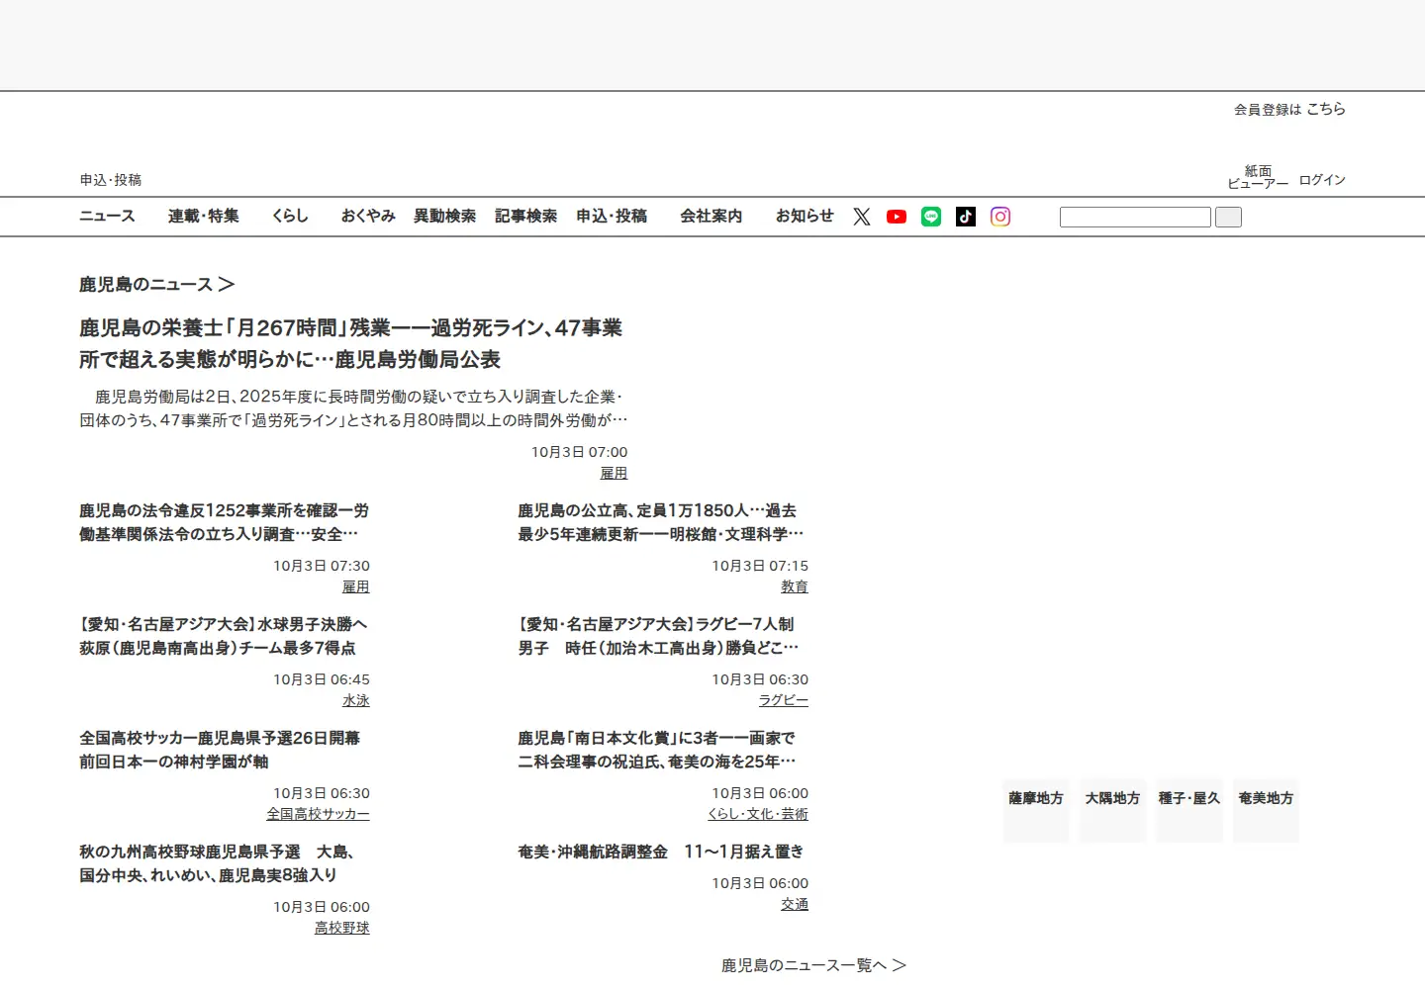Open the 鹿児島のニュース section heading
This screenshot has height=989, width=1425.
click(x=156, y=285)
